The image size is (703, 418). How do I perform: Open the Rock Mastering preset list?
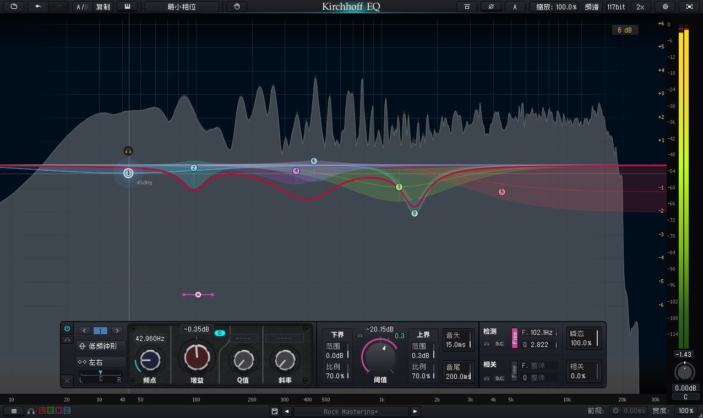(351, 411)
